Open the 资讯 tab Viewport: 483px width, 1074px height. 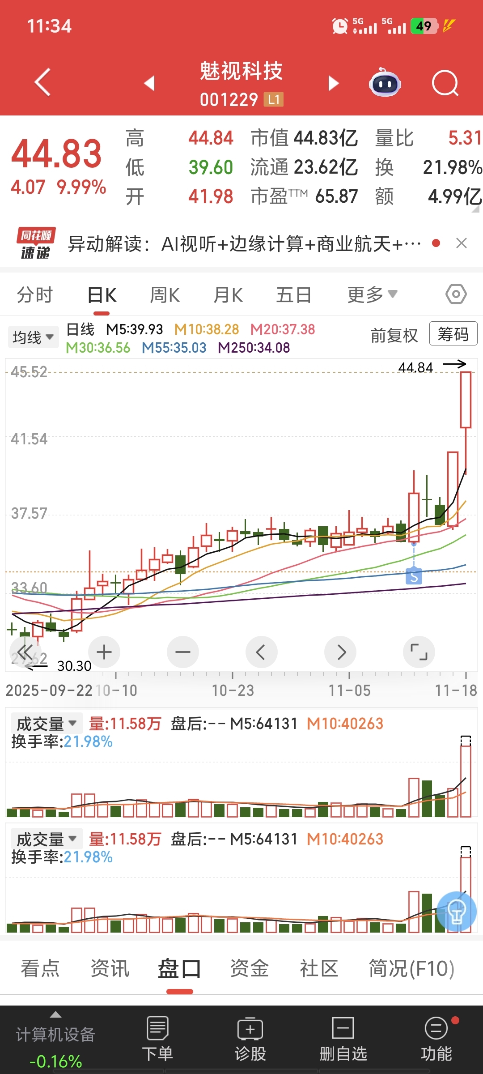[x=110, y=969]
